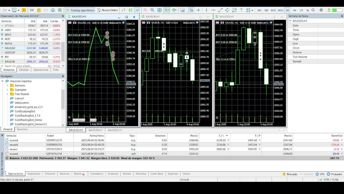The image size is (344, 194).
Task: Open VPS link in the toolbox
Action: (x=320, y=174)
